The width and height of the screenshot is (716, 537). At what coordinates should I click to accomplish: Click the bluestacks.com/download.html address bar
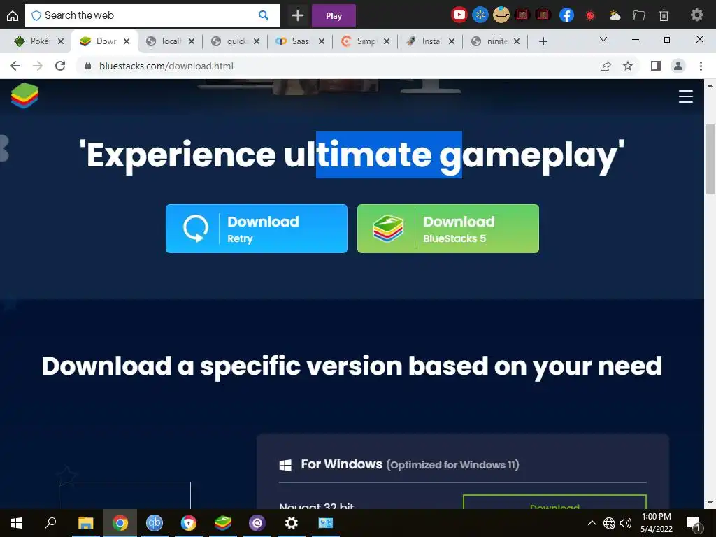[338, 66]
